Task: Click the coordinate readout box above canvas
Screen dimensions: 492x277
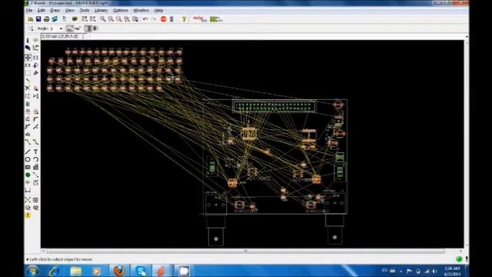Action: click(61, 36)
